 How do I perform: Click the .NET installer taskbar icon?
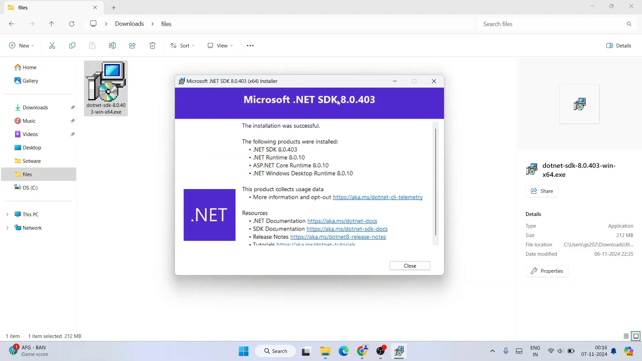point(399,351)
